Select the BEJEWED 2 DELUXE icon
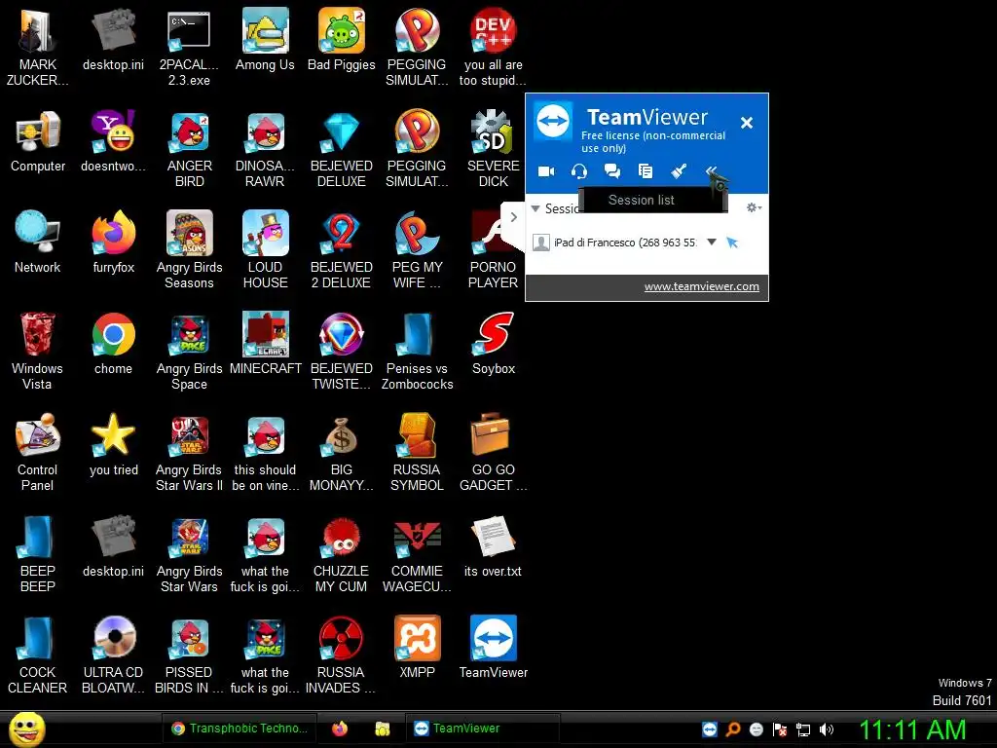This screenshot has height=748, width=997. (x=342, y=250)
